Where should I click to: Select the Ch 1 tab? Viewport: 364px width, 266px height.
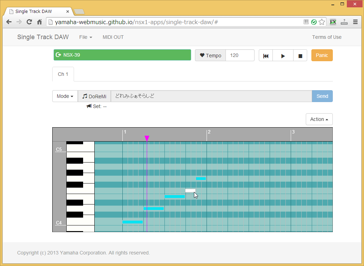point(63,74)
